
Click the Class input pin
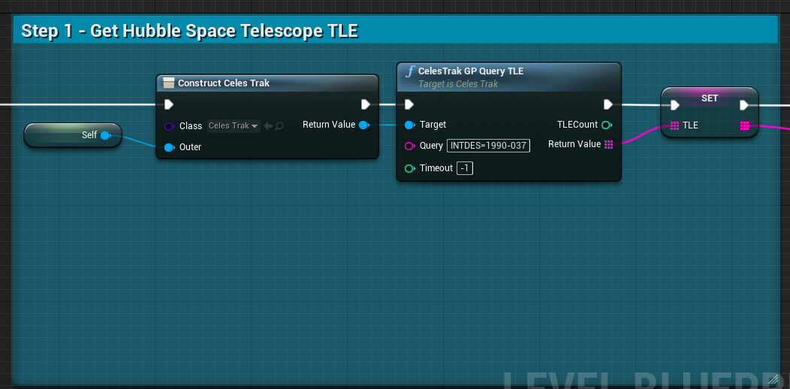[169, 126]
